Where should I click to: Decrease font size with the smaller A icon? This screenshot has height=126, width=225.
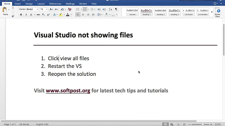click(56, 9)
